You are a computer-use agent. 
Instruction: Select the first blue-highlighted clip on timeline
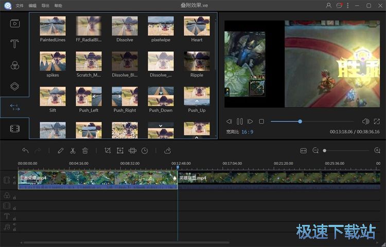pyautogui.click(x=98, y=180)
